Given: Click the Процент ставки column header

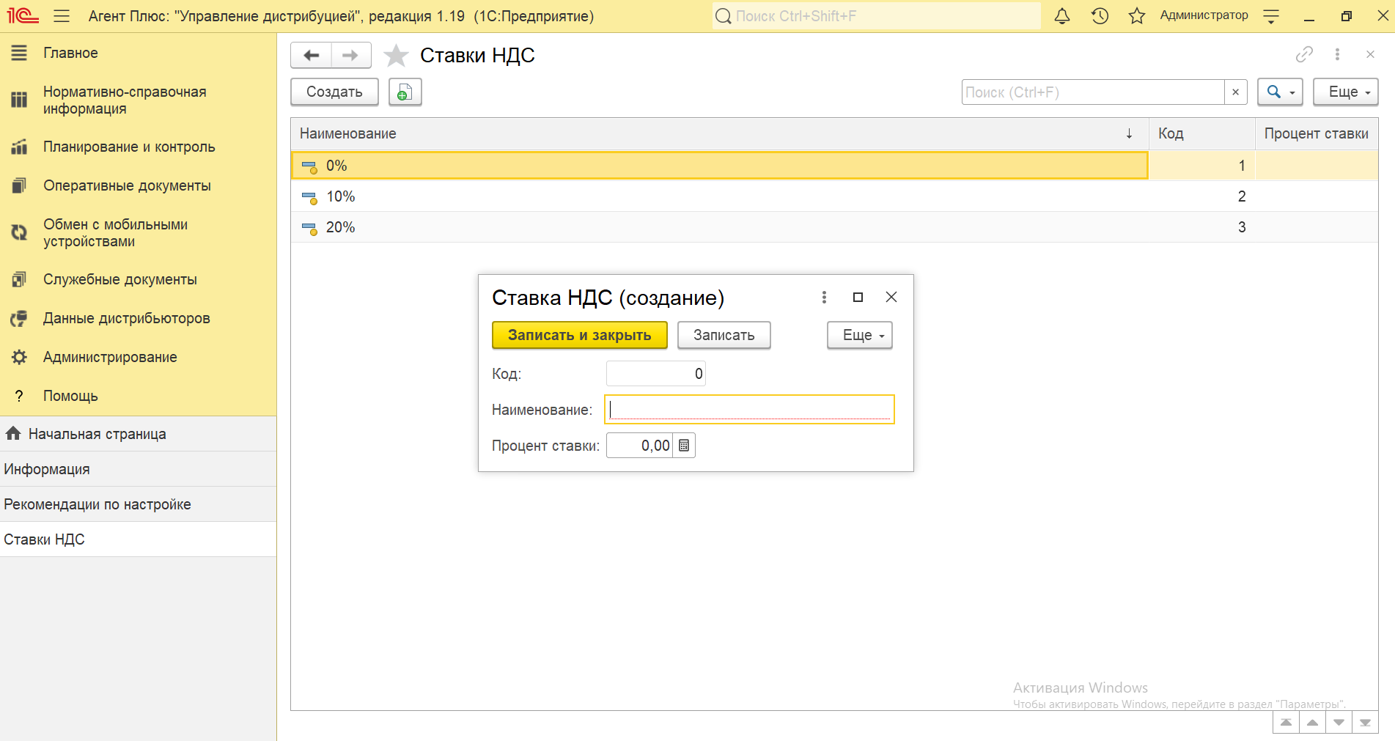Looking at the screenshot, I should point(1317,133).
